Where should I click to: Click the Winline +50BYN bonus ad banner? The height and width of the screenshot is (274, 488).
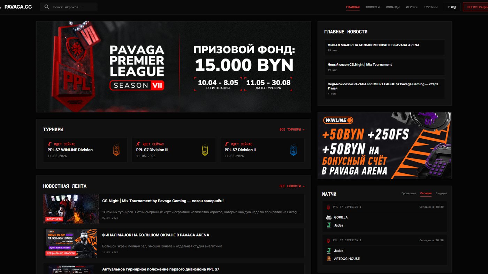[384, 146]
